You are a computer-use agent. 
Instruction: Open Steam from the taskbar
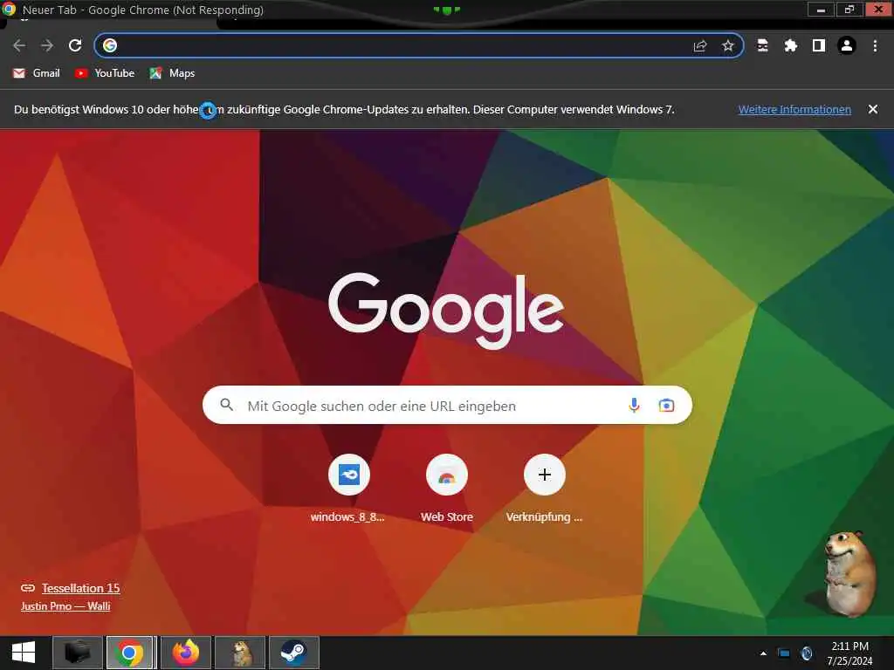294,653
